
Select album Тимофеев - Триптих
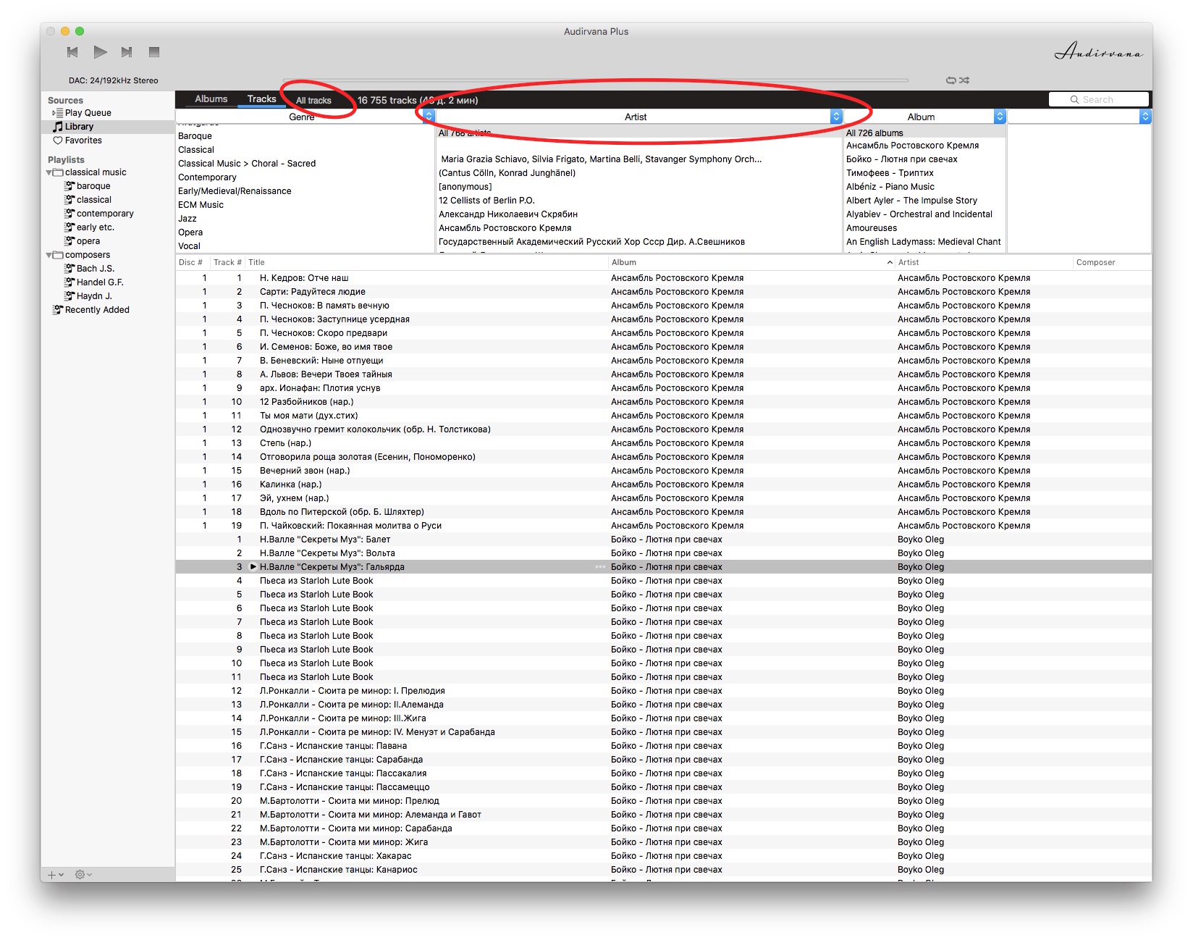pos(890,173)
